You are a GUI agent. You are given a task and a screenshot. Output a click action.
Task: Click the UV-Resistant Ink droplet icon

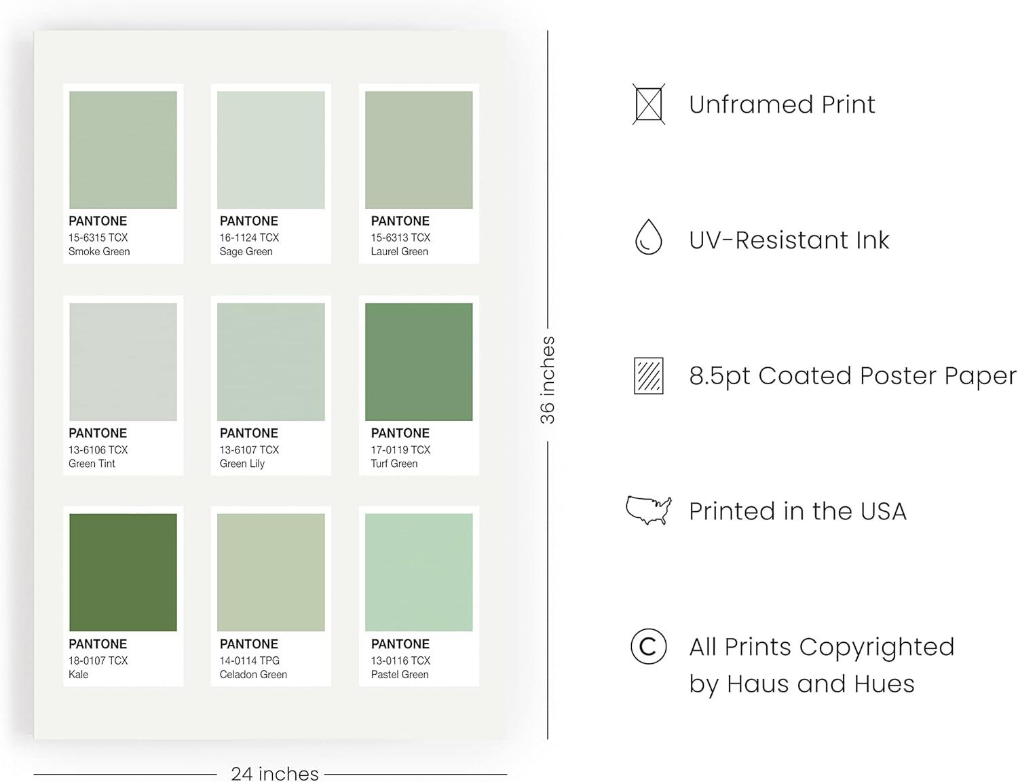click(648, 237)
